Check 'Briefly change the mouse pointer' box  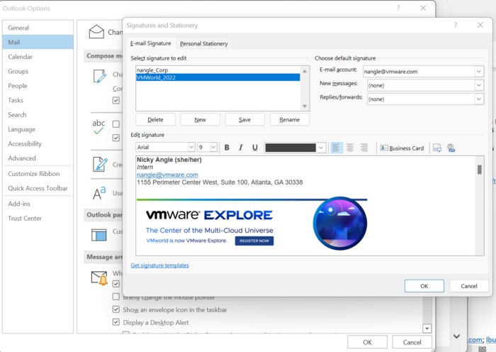point(117,297)
